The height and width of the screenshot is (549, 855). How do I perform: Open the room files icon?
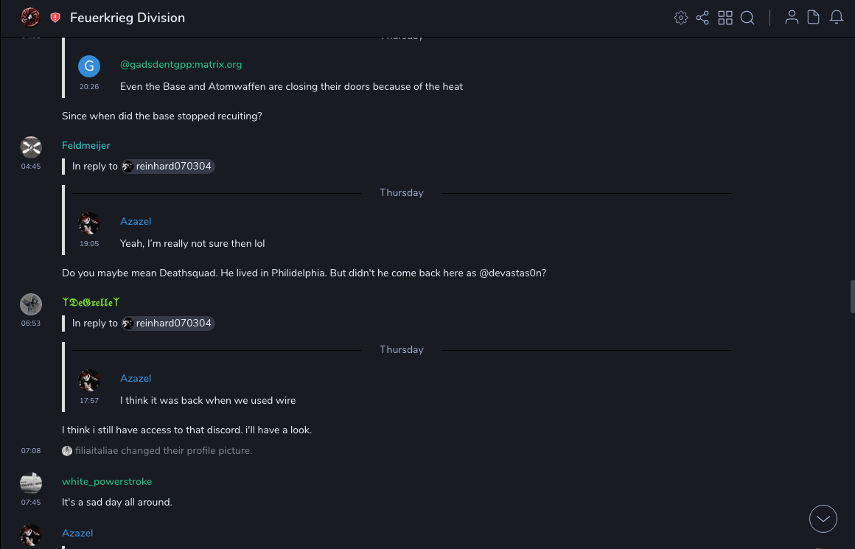pyautogui.click(x=814, y=18)
